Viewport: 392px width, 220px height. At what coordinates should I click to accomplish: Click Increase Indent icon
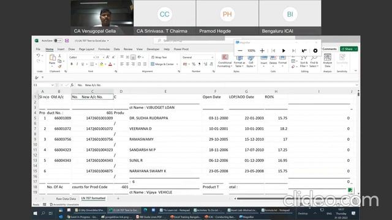coord(145,64)
